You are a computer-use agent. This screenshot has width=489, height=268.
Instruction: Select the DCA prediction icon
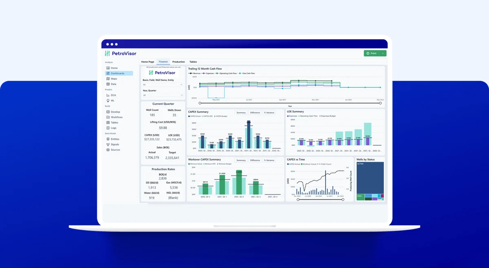tap(108, 95)
